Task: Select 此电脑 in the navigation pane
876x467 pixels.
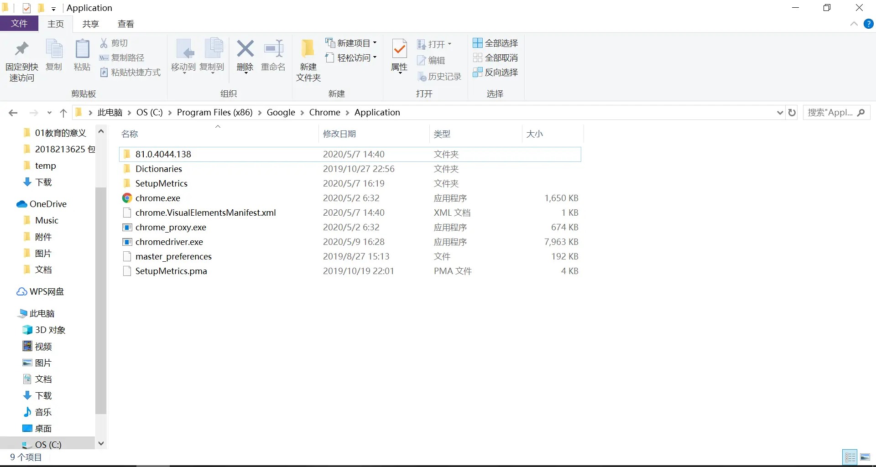Action: pos(36,313)
